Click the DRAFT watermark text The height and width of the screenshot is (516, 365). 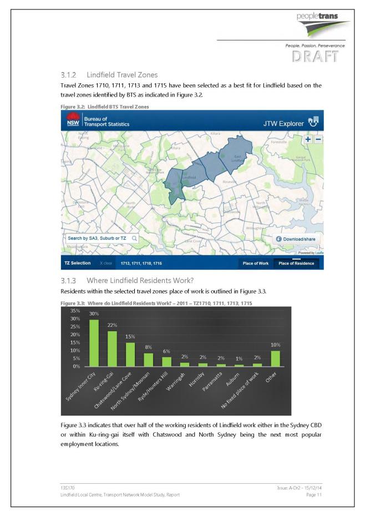point(315,57)
